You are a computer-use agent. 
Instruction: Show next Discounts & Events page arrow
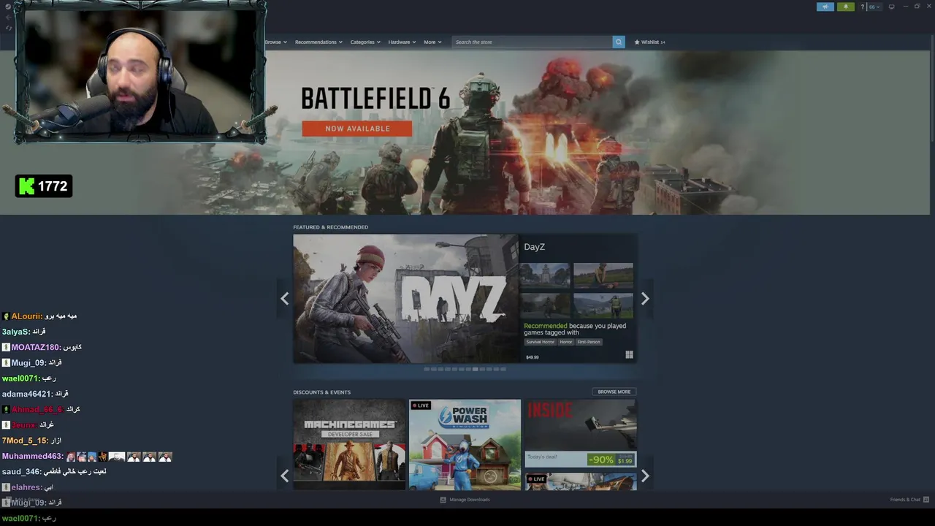(x=645, y=476)
